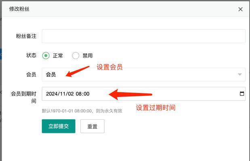Close the 修改粉丝 dialog
The image size is (250, 161).
240,9
